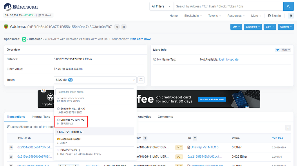The height and width of the screenshot is (166, 297).
Task: Open 0xa2158f6543b5d62bc1 recipient address link
Action: click(205, 156)
